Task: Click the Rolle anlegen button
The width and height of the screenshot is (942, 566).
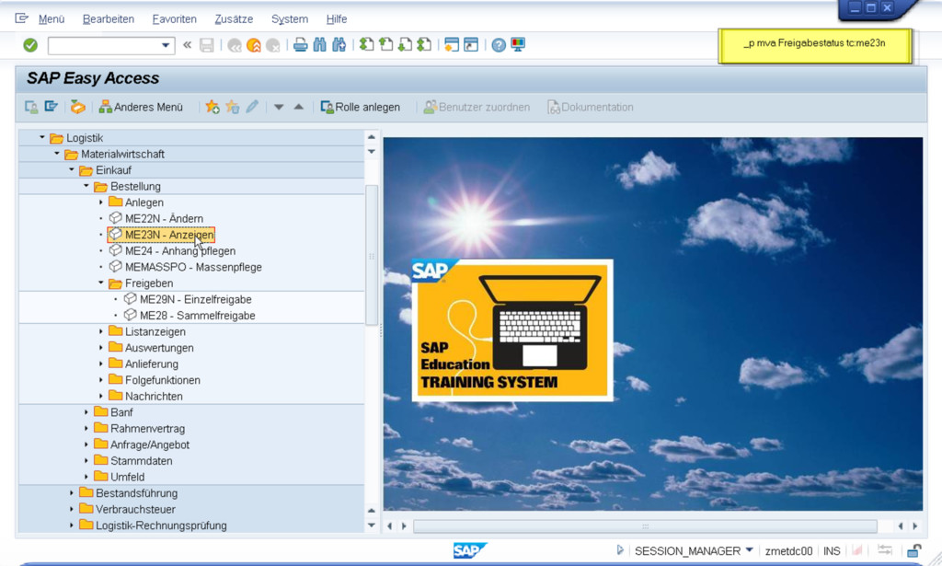Action: pyautogui.click(x=361, y=108)
